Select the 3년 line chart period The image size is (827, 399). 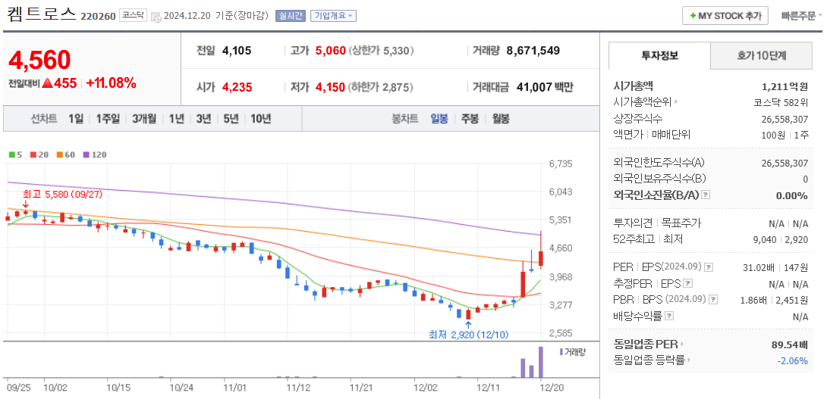pos(203,119)
